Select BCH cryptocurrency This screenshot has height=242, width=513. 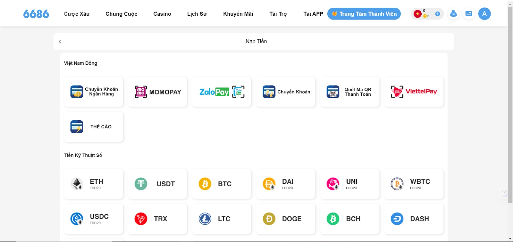[350, 219]
